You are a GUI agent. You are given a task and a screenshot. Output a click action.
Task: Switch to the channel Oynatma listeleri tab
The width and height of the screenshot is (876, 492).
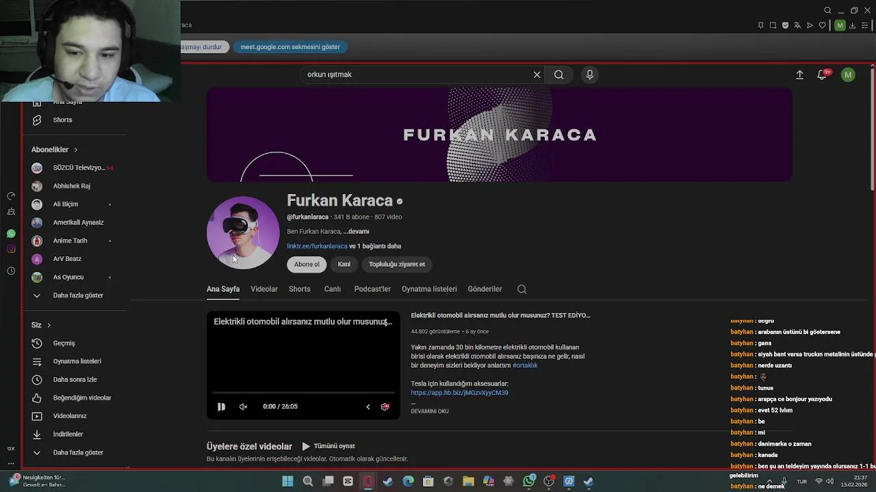(429, 289)
